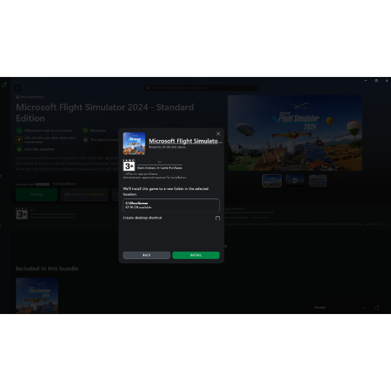Click the green INSTALL button in dialog
Image resolution: width=391 pixels, height=391 pixels.
[x=195, y=255]
